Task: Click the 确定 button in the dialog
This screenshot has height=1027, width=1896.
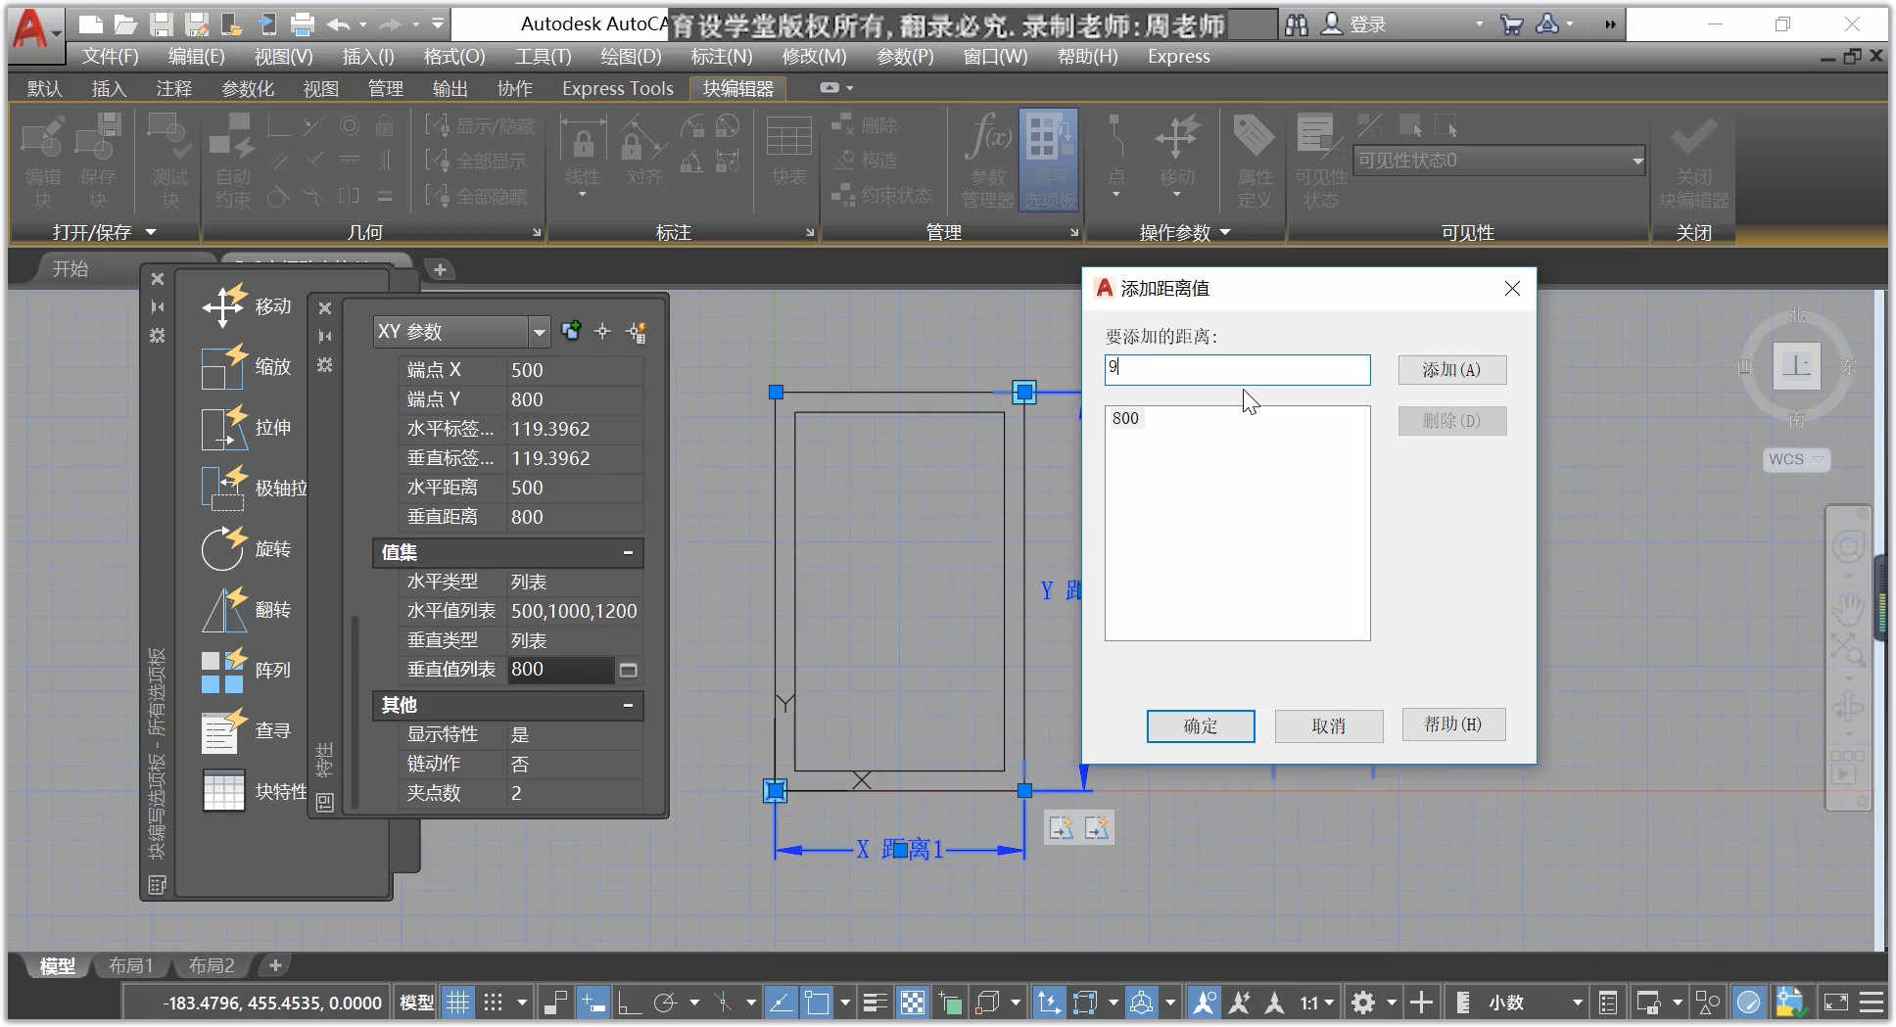Action: (1201, 726)
